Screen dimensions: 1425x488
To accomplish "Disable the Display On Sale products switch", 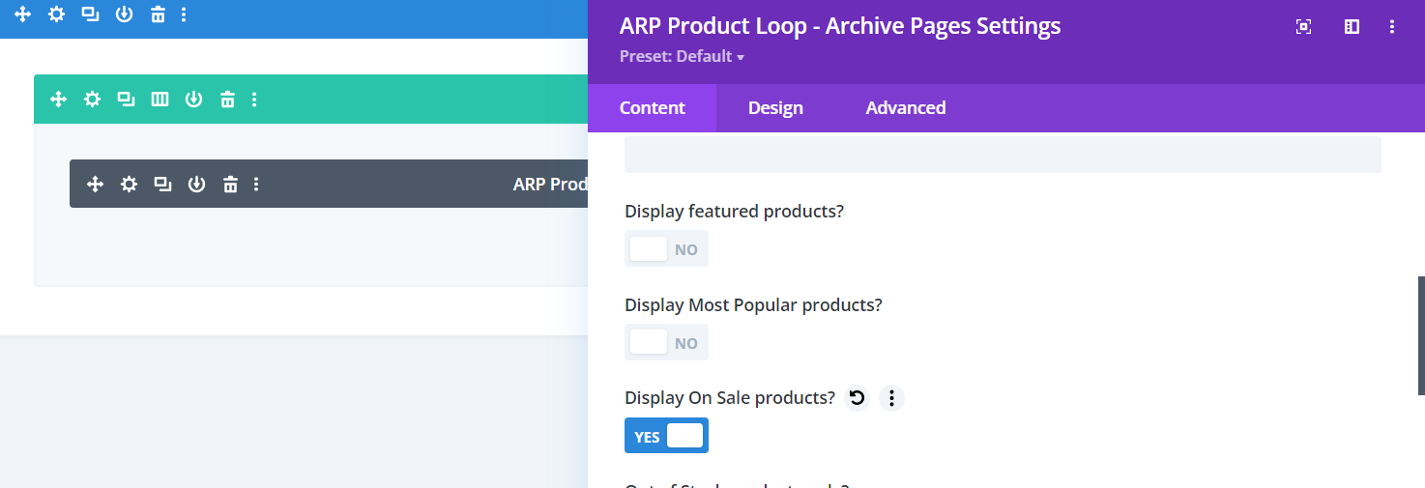I will coord(666,436).
